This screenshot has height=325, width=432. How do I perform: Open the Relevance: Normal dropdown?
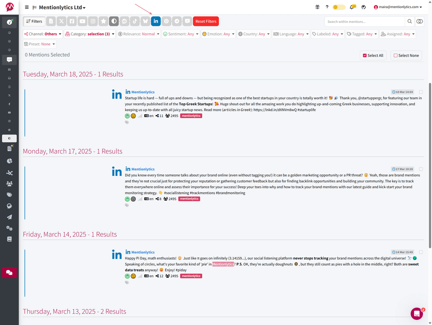(x=139, y=34)
